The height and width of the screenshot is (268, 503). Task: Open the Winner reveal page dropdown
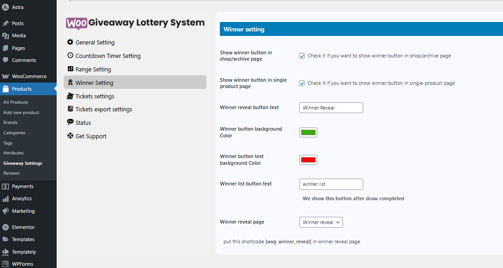click(x=321, y=222)
